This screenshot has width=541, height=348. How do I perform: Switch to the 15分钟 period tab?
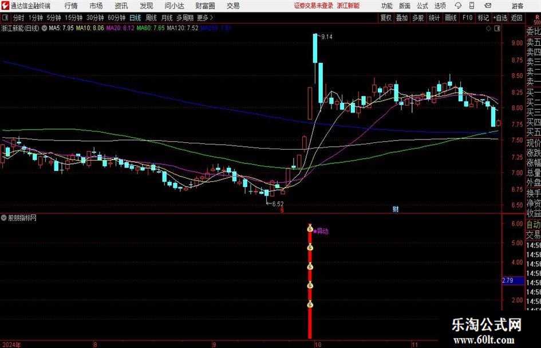click(x=73, y=18)
